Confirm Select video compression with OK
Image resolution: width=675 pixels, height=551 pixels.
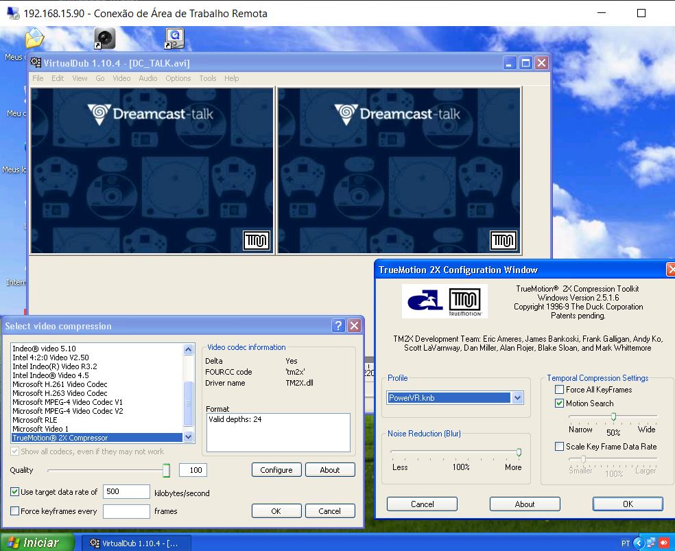[276, 511]
